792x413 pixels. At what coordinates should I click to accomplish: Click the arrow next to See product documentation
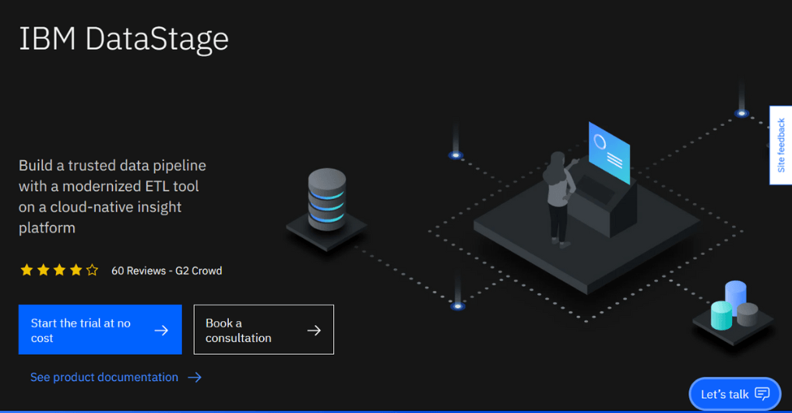(x=195, y=377)
